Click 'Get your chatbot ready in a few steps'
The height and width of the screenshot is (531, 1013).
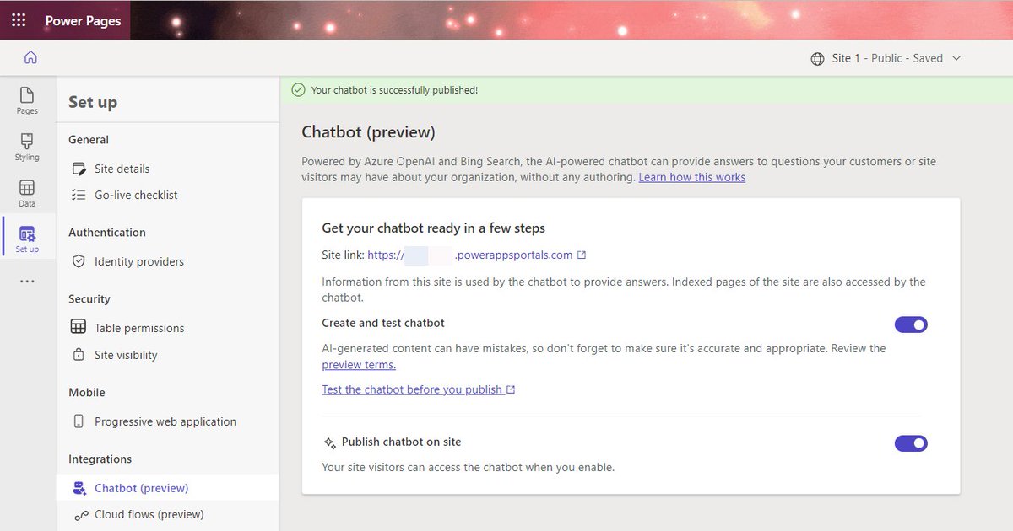434,228
